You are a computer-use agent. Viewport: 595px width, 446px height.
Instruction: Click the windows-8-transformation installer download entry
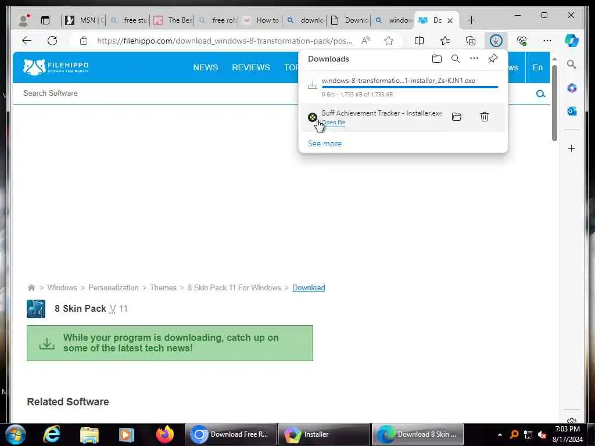(x=403, y=87)
